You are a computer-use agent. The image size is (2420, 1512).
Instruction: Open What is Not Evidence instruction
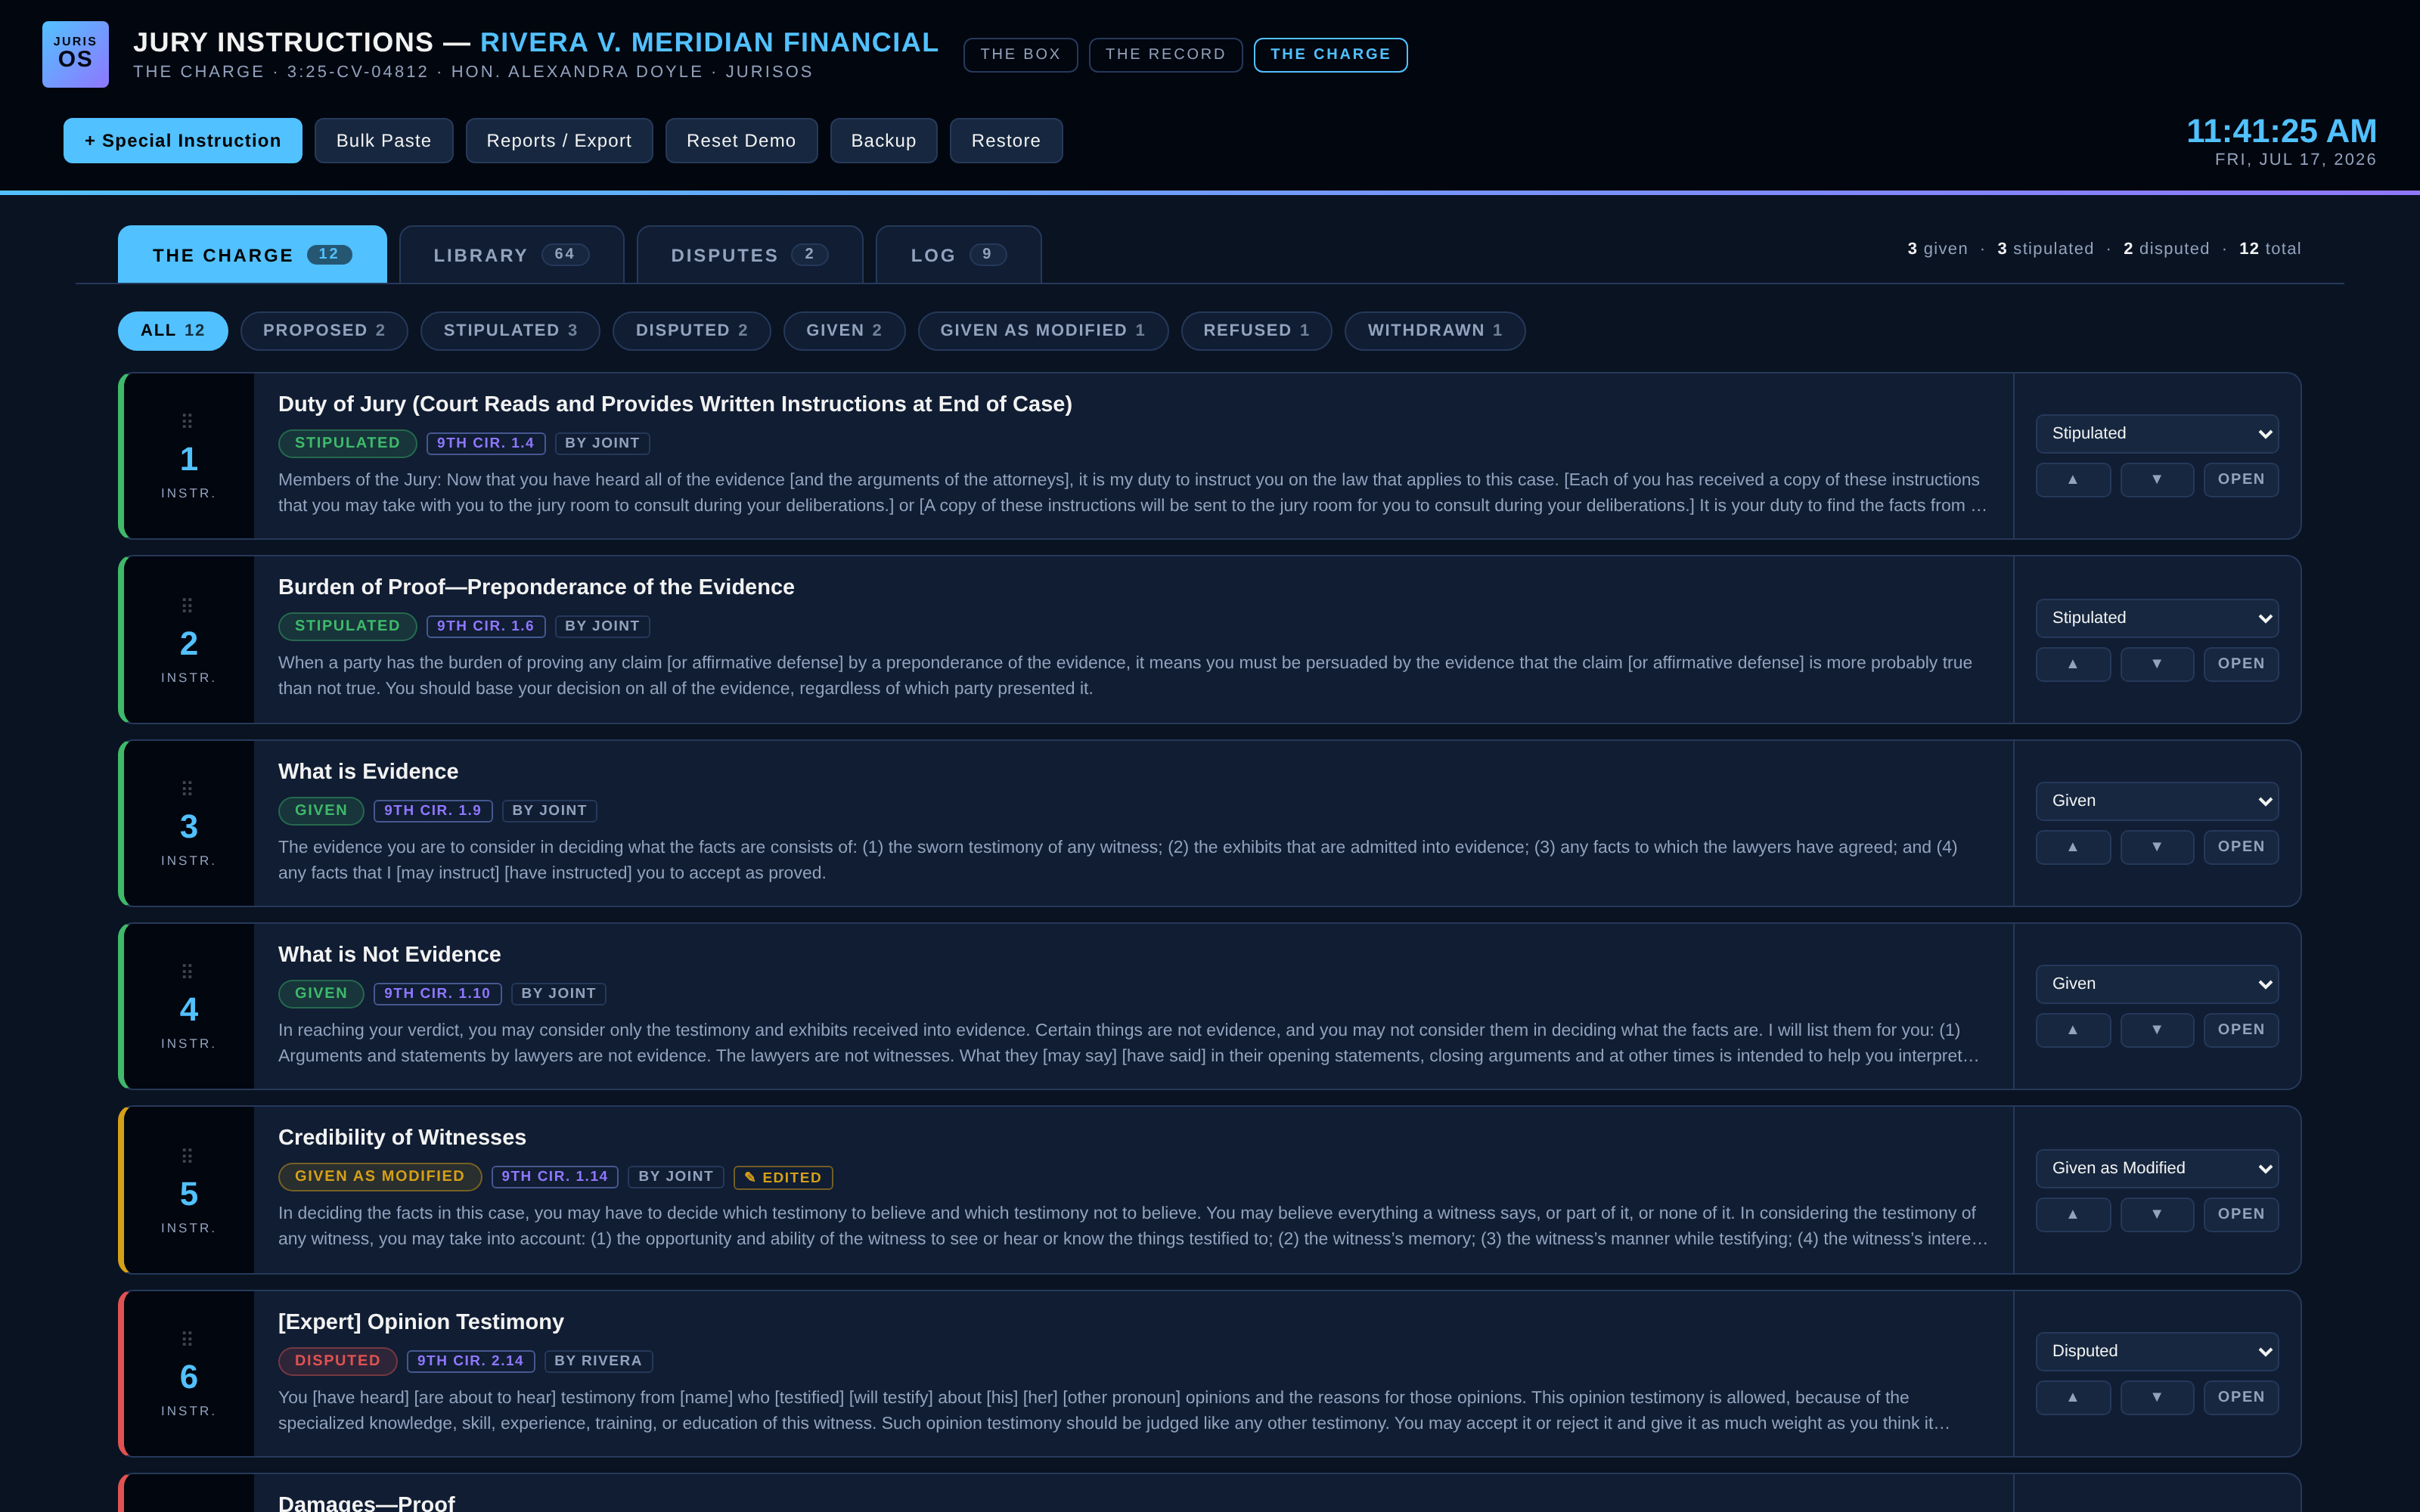[2241, 1030]
